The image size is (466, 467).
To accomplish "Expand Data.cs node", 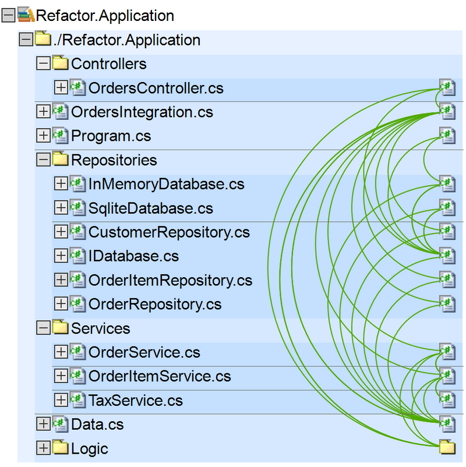I will (43, 424).
